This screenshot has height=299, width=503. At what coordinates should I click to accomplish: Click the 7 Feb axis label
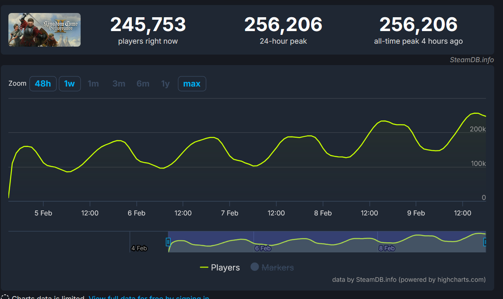coord(230,213)
